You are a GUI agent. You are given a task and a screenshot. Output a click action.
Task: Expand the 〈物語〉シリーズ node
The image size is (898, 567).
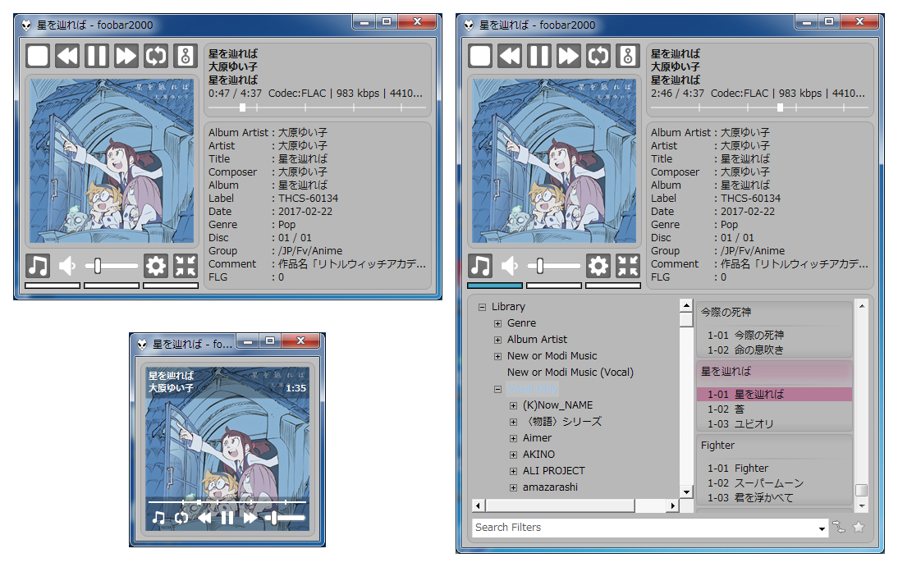click(x=513, y=422)
